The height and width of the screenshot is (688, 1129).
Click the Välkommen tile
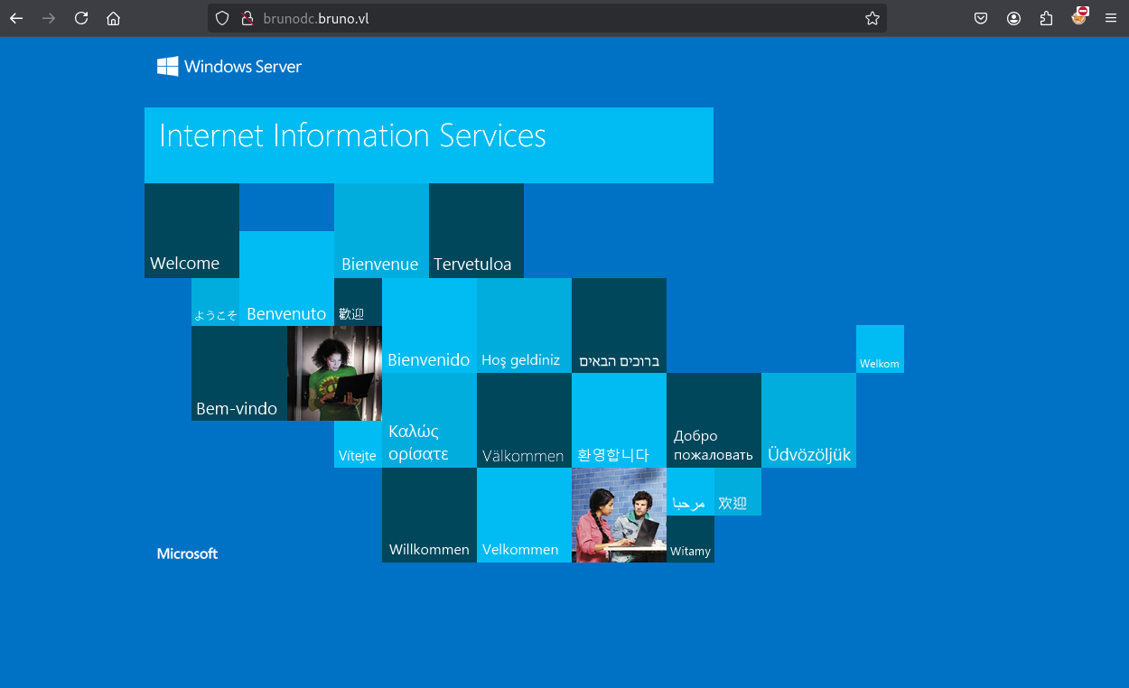pos(524,420)
